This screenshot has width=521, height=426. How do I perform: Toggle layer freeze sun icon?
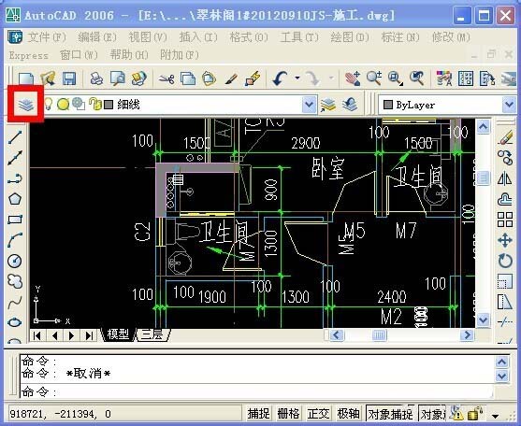(x=63, y=105)
